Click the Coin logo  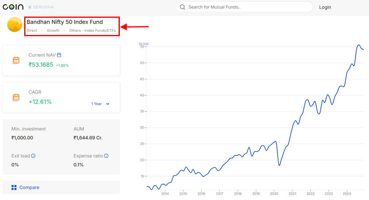point(13,7)
